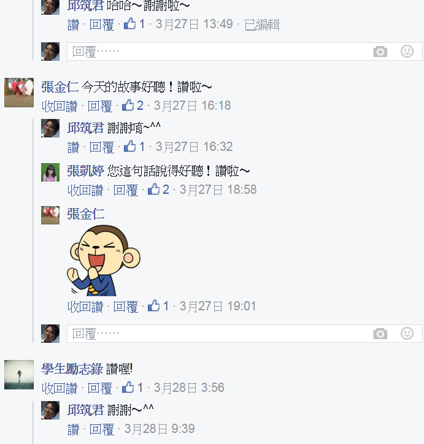Like 邱筑君's 16:32 reply with 讚
Image resolution: width=424 pixels, height=444 pixels.
pyautogui.click(x=74, y=147)
